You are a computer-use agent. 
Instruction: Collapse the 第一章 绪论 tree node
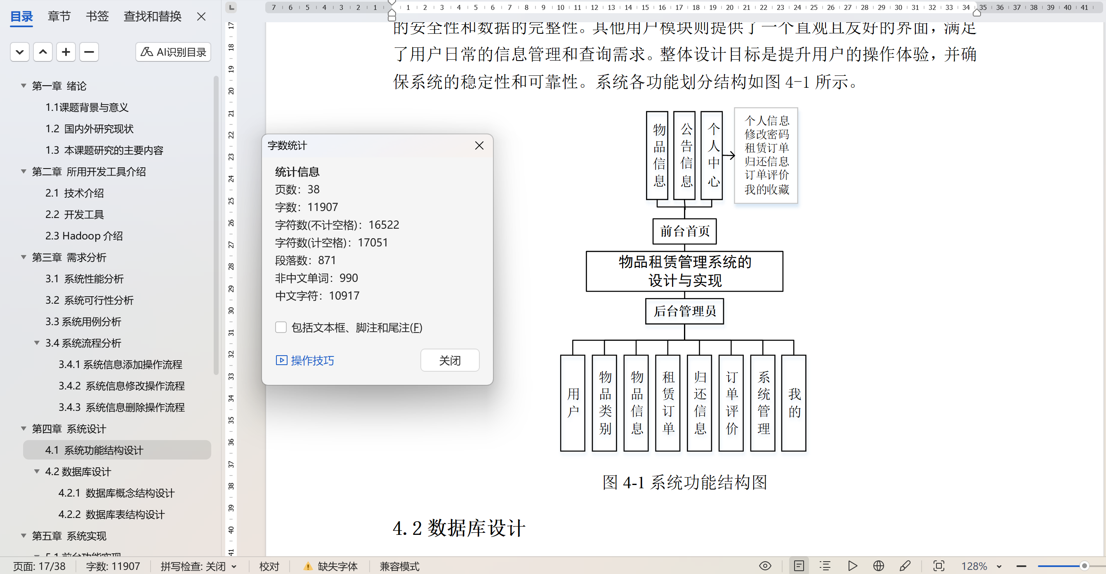[24, 86]
